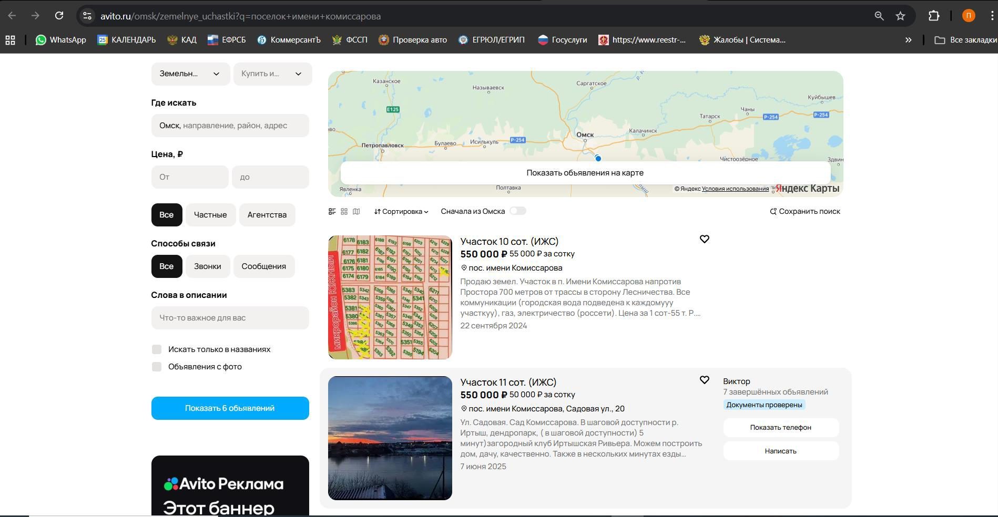The image size is (998, 517).
Task: Reload the page with the refresh icon
Action: (x=59, y=16)
